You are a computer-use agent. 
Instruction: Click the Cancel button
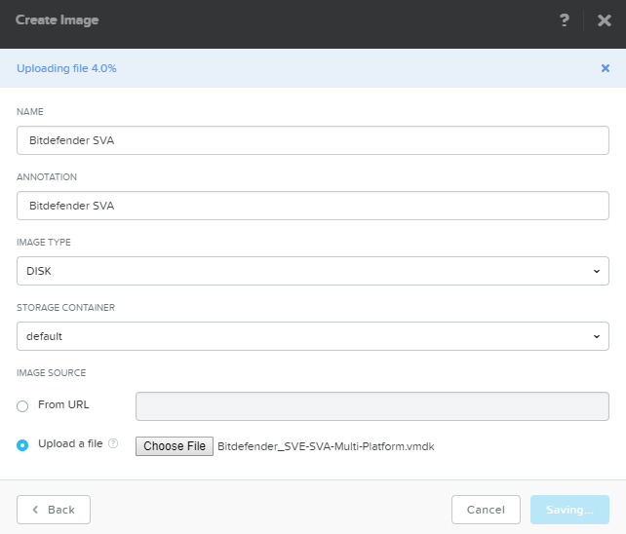(486, 510)
